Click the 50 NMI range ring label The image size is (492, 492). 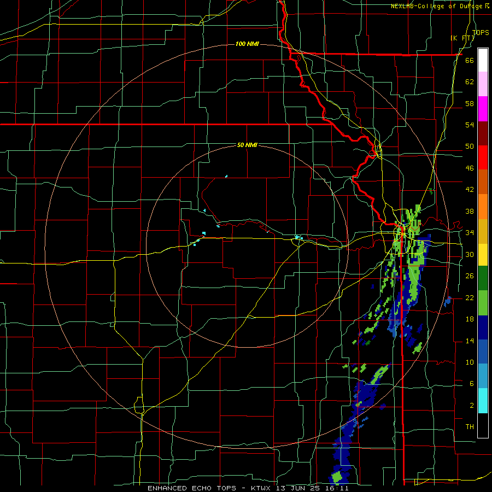(x=247, y=145)
